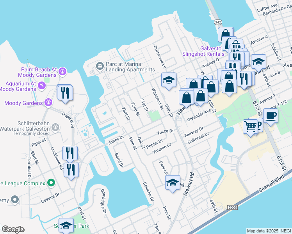Click the Map data ©2025 INEGI attribution
This screenshot has height=234, width=292.
269,231
